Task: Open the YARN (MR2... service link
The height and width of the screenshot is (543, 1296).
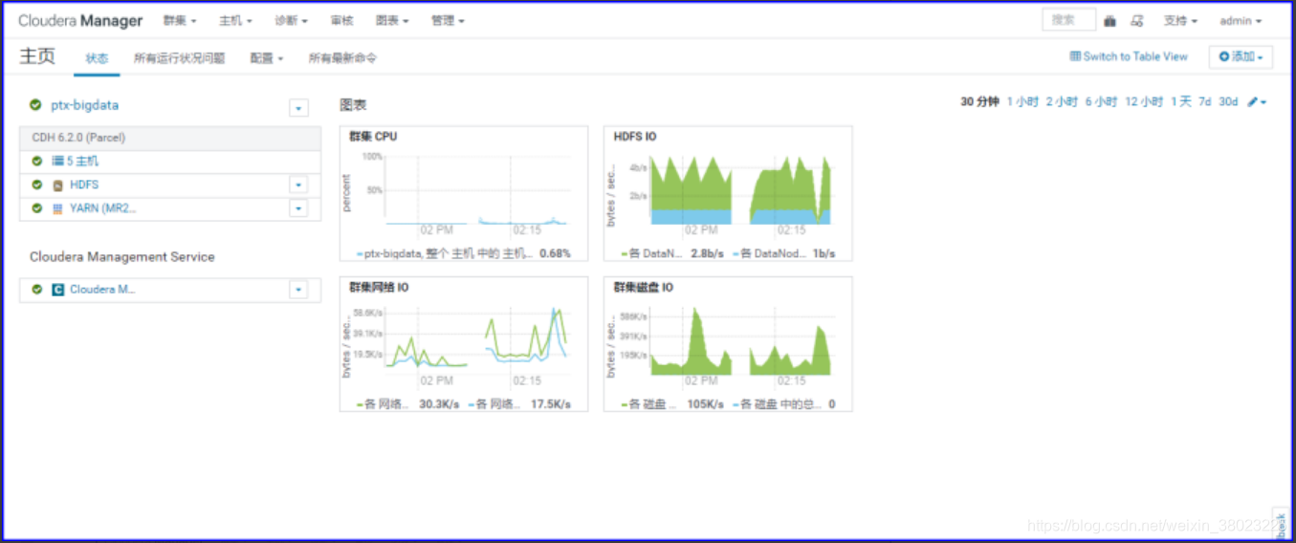Action: (x=102, y=208)
